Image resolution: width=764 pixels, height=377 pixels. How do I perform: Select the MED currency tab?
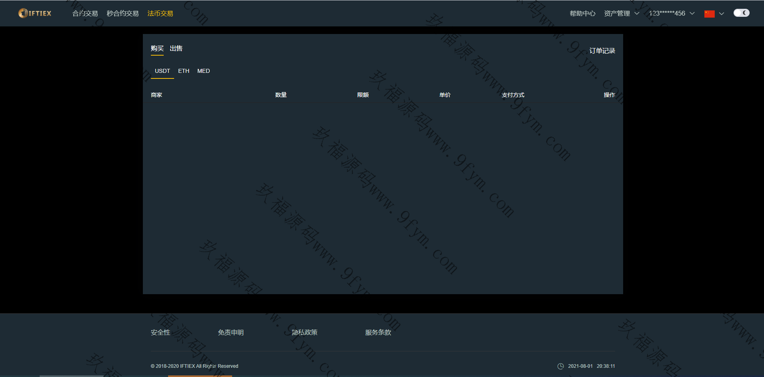coord(203,71)
